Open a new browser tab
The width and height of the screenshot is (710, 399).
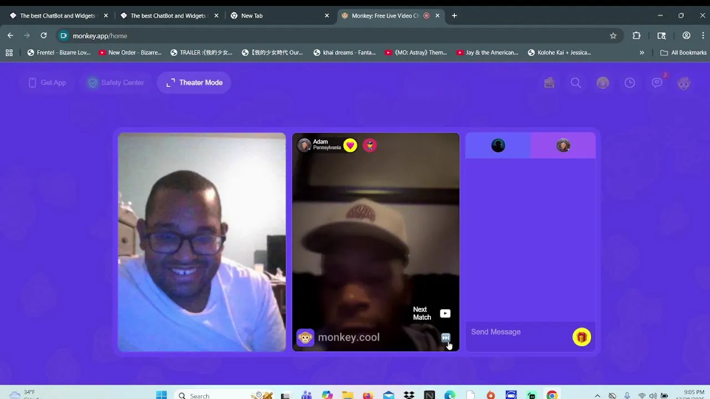coord(454,16)
